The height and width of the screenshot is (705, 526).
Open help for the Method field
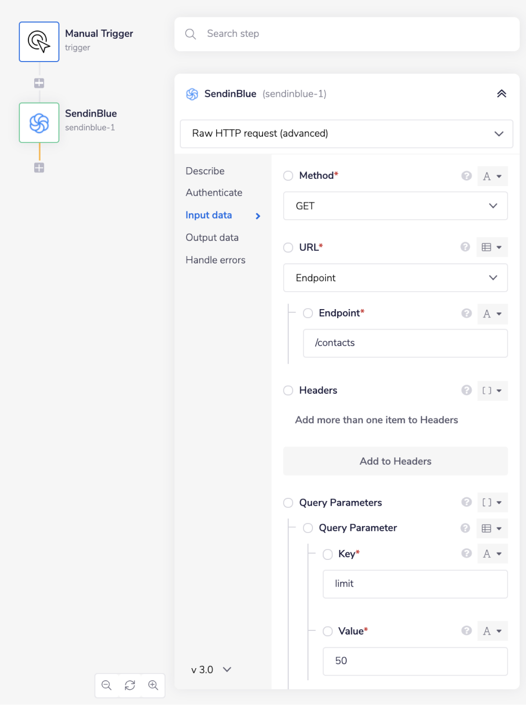466,176
